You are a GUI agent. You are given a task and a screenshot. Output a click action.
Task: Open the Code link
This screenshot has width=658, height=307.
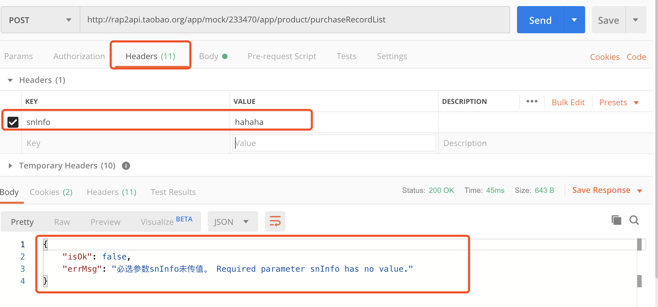click(x=636, y=57)
